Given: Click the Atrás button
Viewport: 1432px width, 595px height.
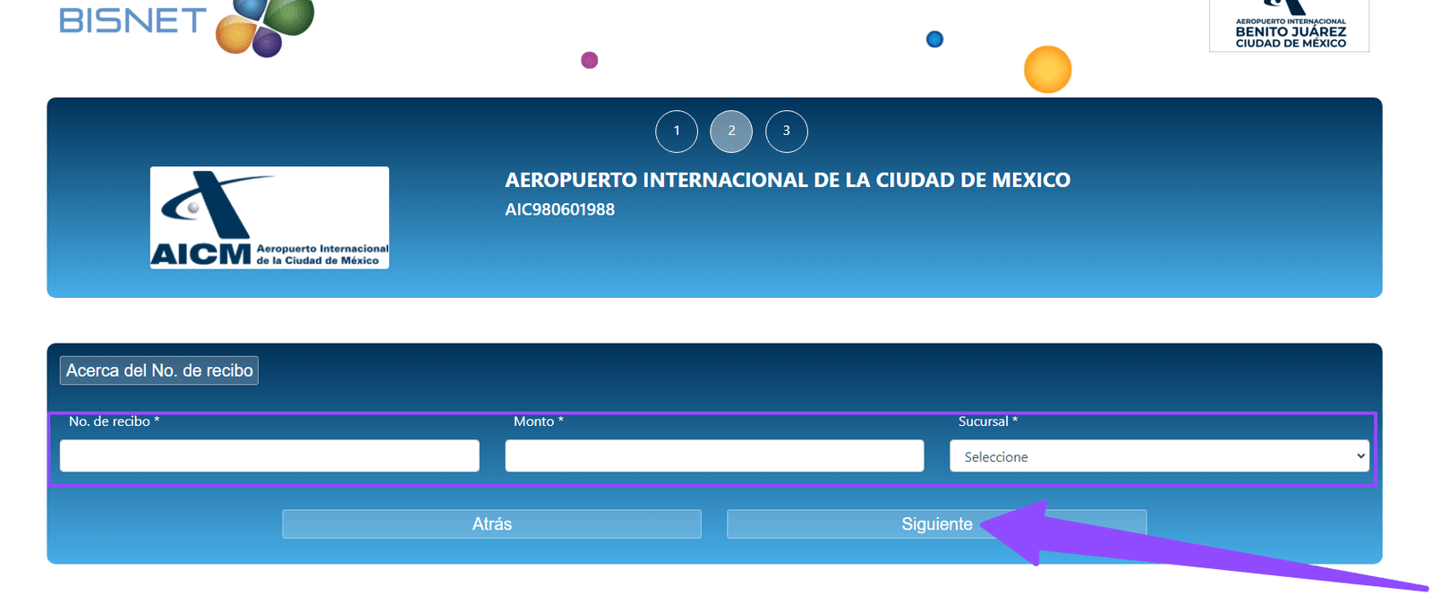Looking at the screenshot, I should (491, 524).
